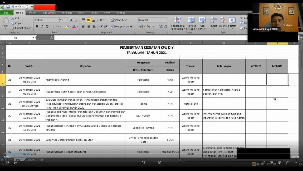
Task: Click the Save icon in quick access toolbar
Action: pos(8,7)
